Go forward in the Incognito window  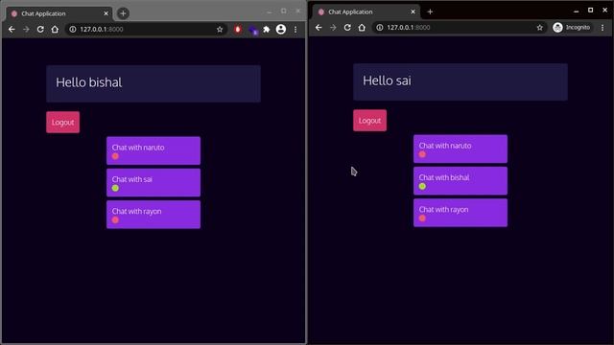(x=333, y=28)
